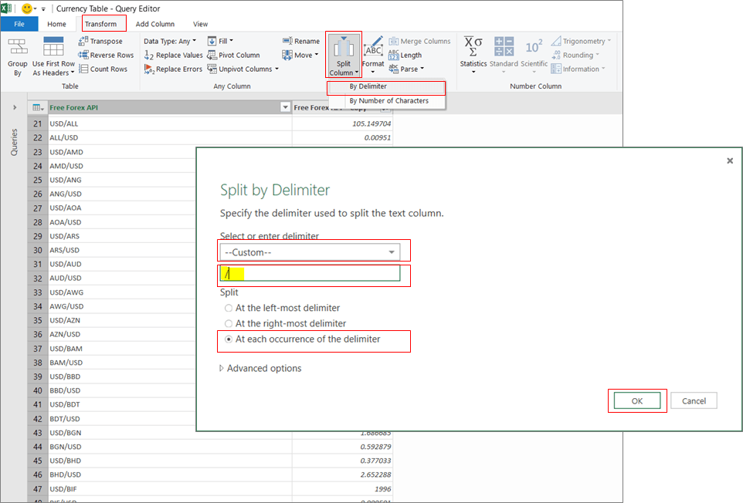This screenshot has width=743, height=503.
Task: Click the Use First Row As Headers icon
Action: click(53, 46)
